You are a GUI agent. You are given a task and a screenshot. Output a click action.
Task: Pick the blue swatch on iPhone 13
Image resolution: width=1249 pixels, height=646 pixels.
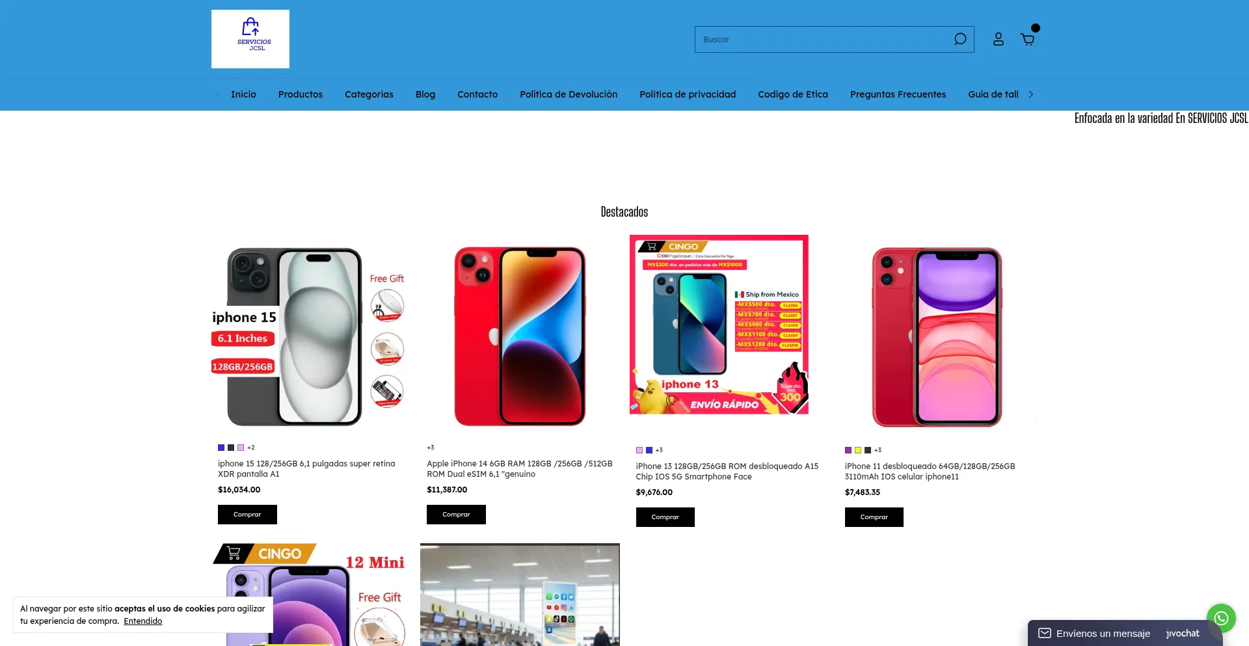(649, 450)
